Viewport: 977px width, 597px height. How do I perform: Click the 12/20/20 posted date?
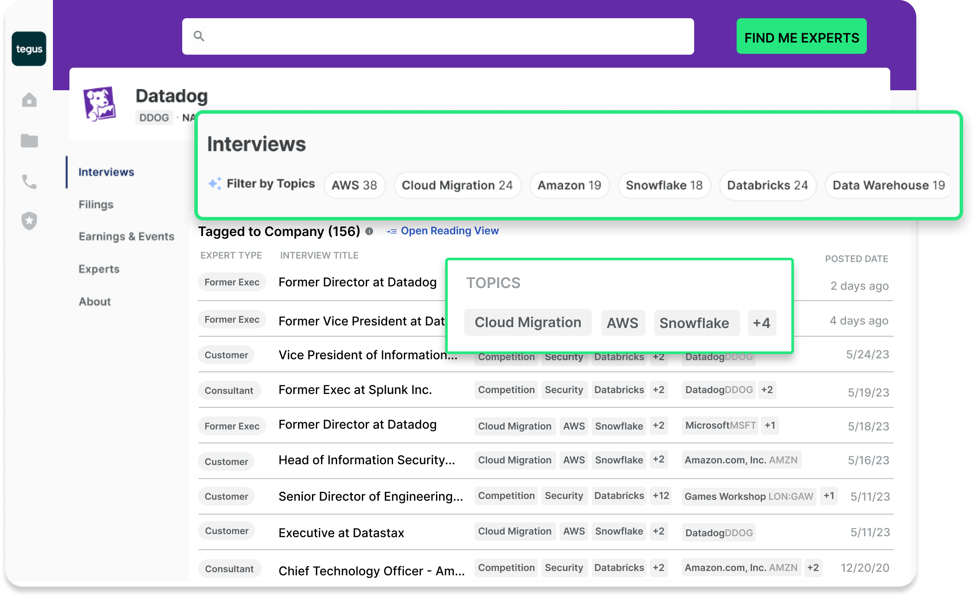[865, 568]
